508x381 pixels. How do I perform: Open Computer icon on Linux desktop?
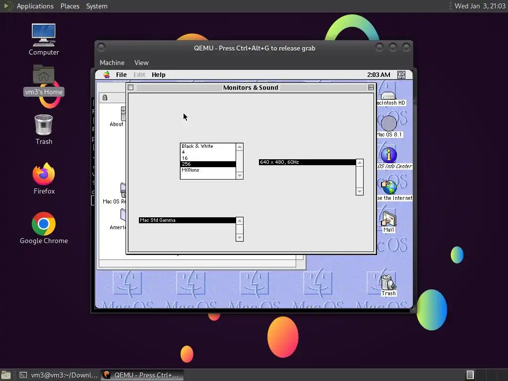(44, 35)
